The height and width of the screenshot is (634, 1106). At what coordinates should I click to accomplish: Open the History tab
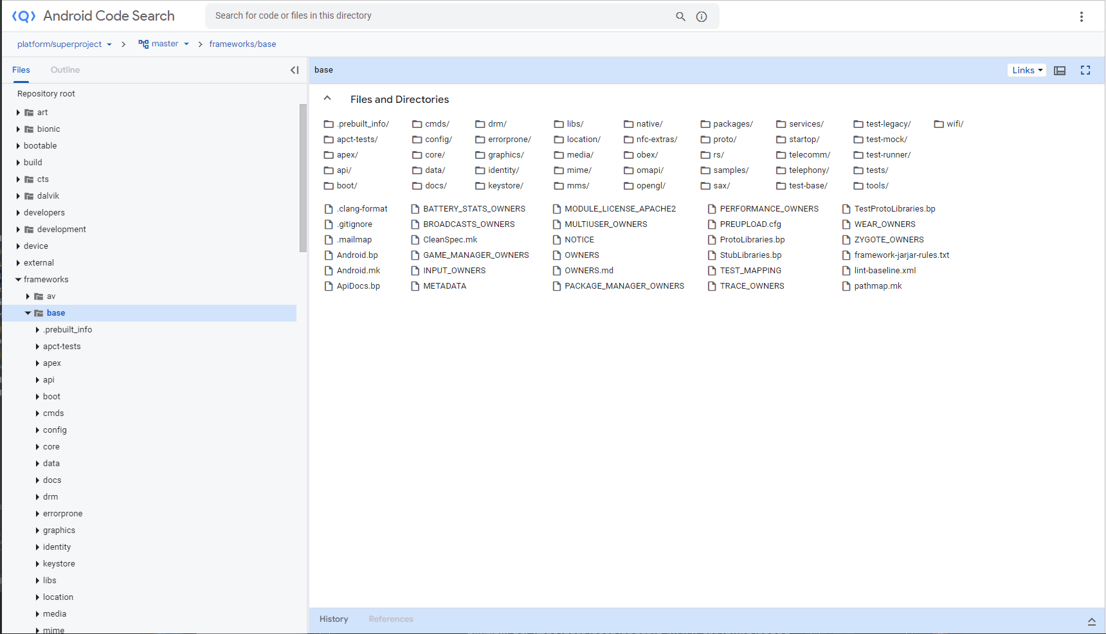pyautogui.click(x=334, y=619)
